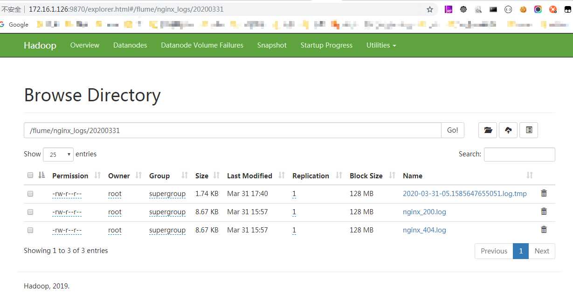
Task: Focus the directory path input field
Action: [233, 130]
